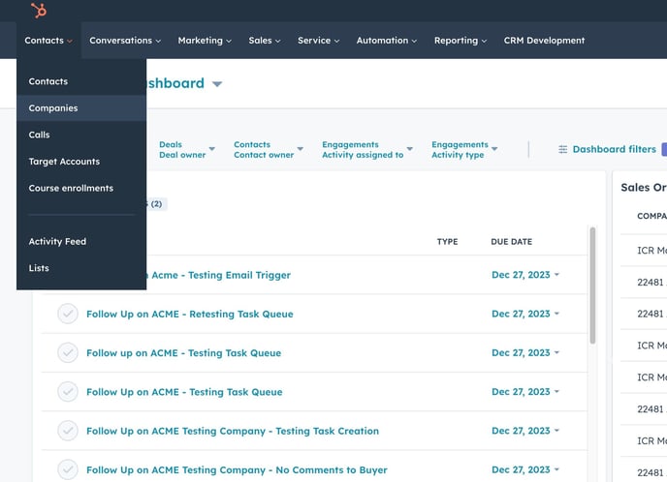
Task: Choose Activity Feed from the menu
Action: 57,241
